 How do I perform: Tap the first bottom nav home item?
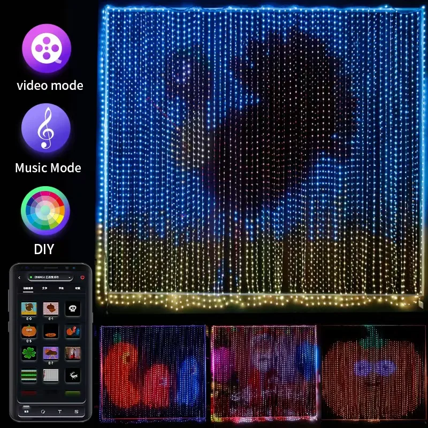[x=26, y=411]
